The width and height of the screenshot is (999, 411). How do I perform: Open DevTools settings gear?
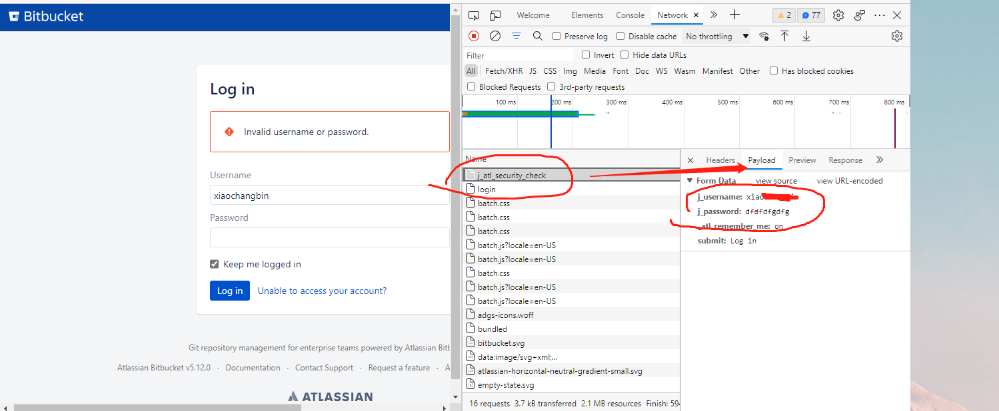(838, 15)
